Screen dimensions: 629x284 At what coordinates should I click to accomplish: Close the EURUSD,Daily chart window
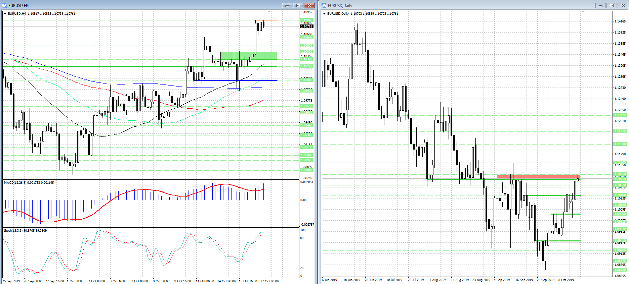point(623,5)
